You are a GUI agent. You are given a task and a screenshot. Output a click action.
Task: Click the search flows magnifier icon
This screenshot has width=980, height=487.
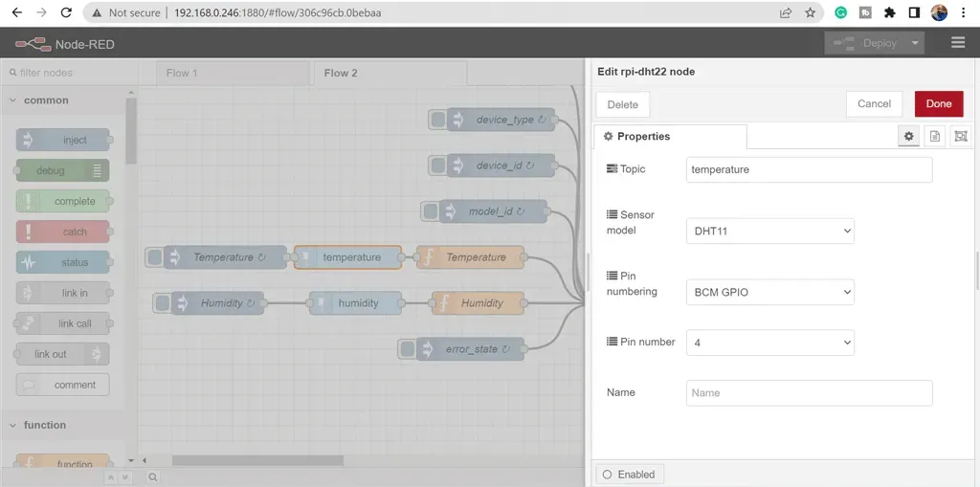(152, 477)
